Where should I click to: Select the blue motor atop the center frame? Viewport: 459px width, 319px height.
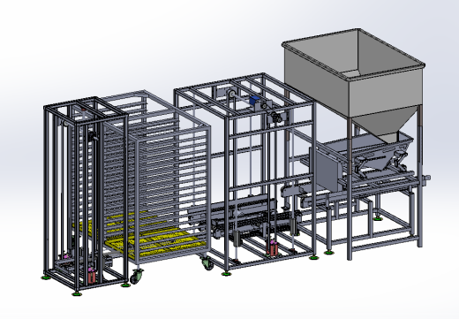[x=253, y=101]
